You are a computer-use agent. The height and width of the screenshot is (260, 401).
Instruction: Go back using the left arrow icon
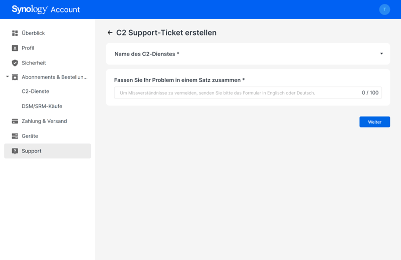[110, 32]
